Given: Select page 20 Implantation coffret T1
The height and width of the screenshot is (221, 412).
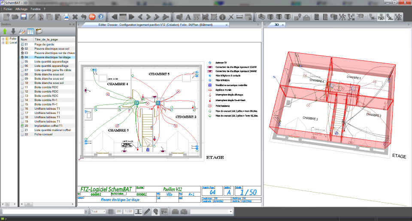Looking at the screenshot, I should 47,125.
